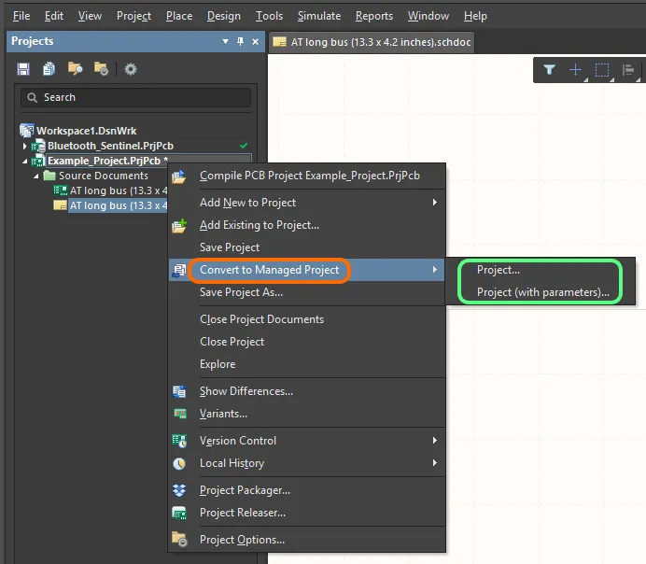Select the AT long bus schdoc tab

pos(372,42)
